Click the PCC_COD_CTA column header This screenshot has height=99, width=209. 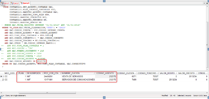[x=52, y=73]
